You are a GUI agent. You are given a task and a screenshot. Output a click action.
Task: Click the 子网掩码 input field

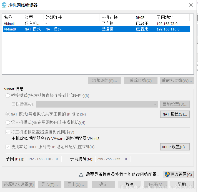click(x=113, y=159)
